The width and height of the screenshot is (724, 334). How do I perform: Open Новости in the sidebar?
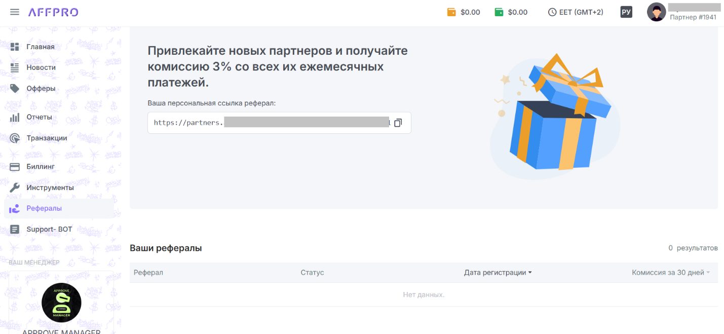click(x=41, y=67)
